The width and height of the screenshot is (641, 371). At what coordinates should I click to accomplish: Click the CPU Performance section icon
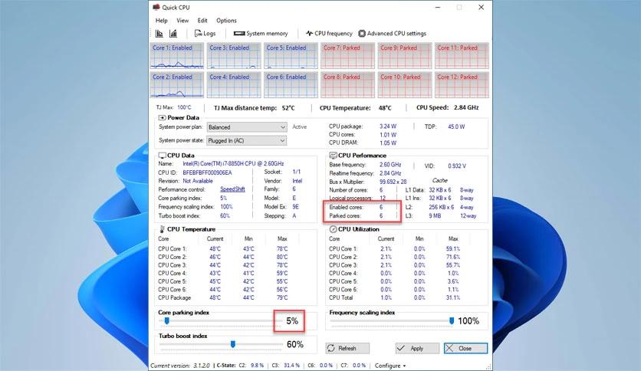point(334,156)
